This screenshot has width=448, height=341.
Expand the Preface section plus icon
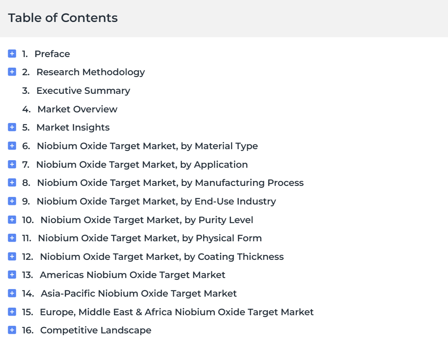coord(12,53)
